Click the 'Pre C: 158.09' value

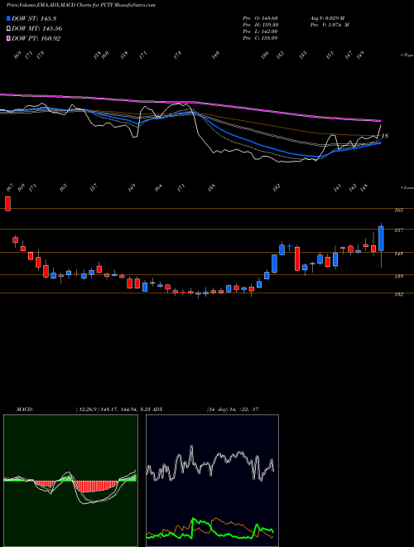point(260,38)
